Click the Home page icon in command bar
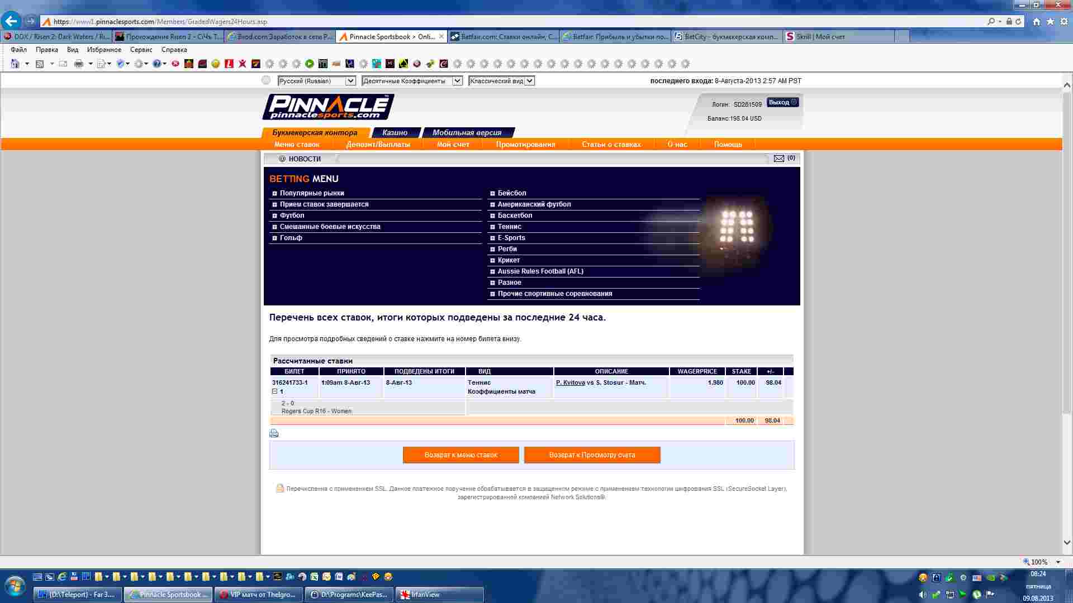 pos(15,64)
